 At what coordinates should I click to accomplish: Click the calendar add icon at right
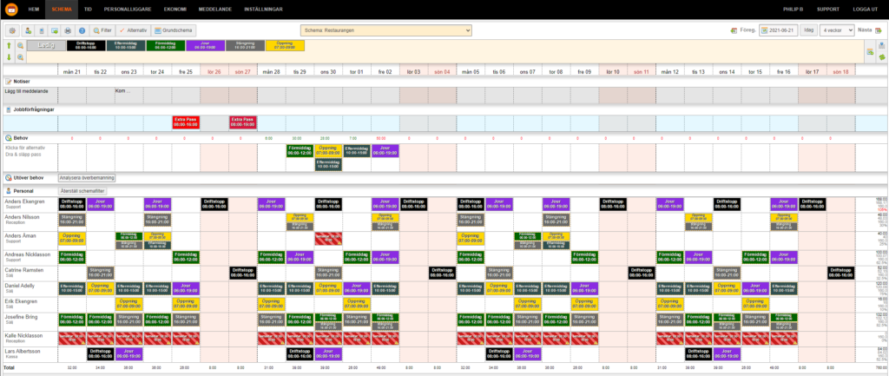870,52
